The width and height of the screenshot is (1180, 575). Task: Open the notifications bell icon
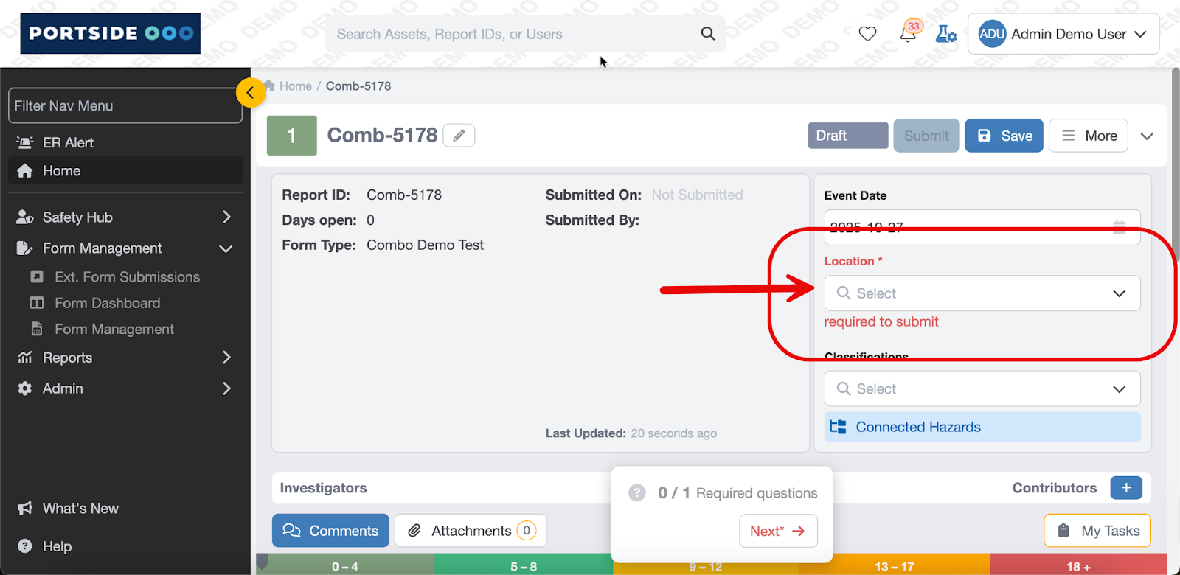click(909, 34)
